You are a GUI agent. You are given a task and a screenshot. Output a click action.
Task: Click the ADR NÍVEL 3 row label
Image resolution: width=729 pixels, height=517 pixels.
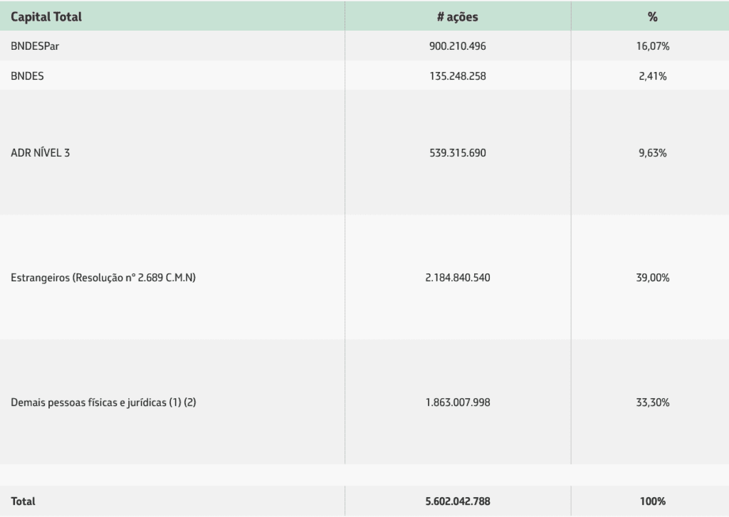point(41,152)
